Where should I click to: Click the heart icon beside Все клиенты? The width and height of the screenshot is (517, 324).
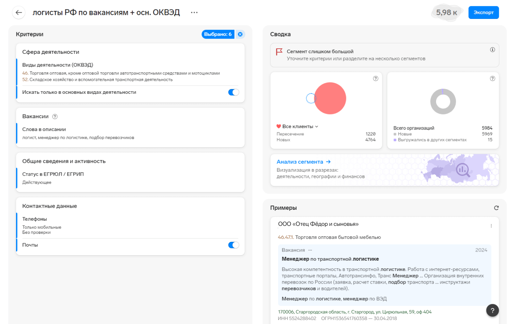[x=279, y=127]
